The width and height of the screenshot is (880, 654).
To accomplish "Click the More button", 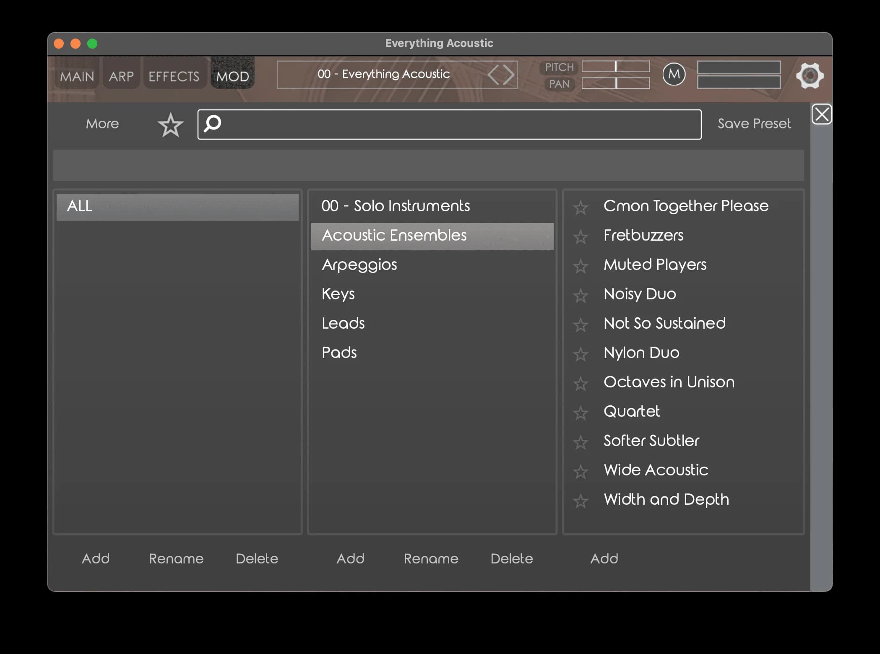I will point(102,124).
